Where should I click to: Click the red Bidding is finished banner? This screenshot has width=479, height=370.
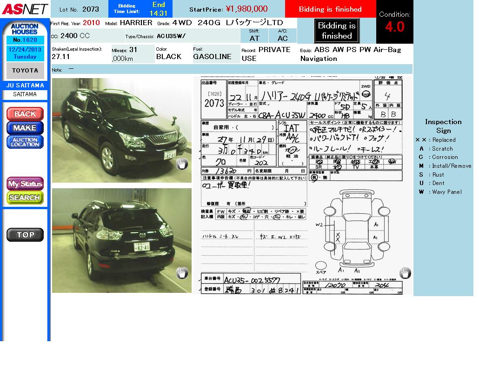point(330,9)
